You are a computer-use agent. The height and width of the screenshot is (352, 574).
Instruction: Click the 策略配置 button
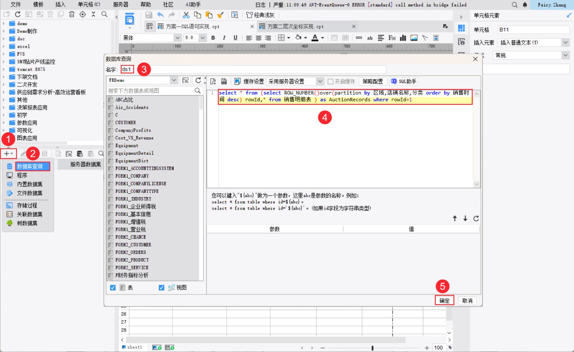pos(373,82)
